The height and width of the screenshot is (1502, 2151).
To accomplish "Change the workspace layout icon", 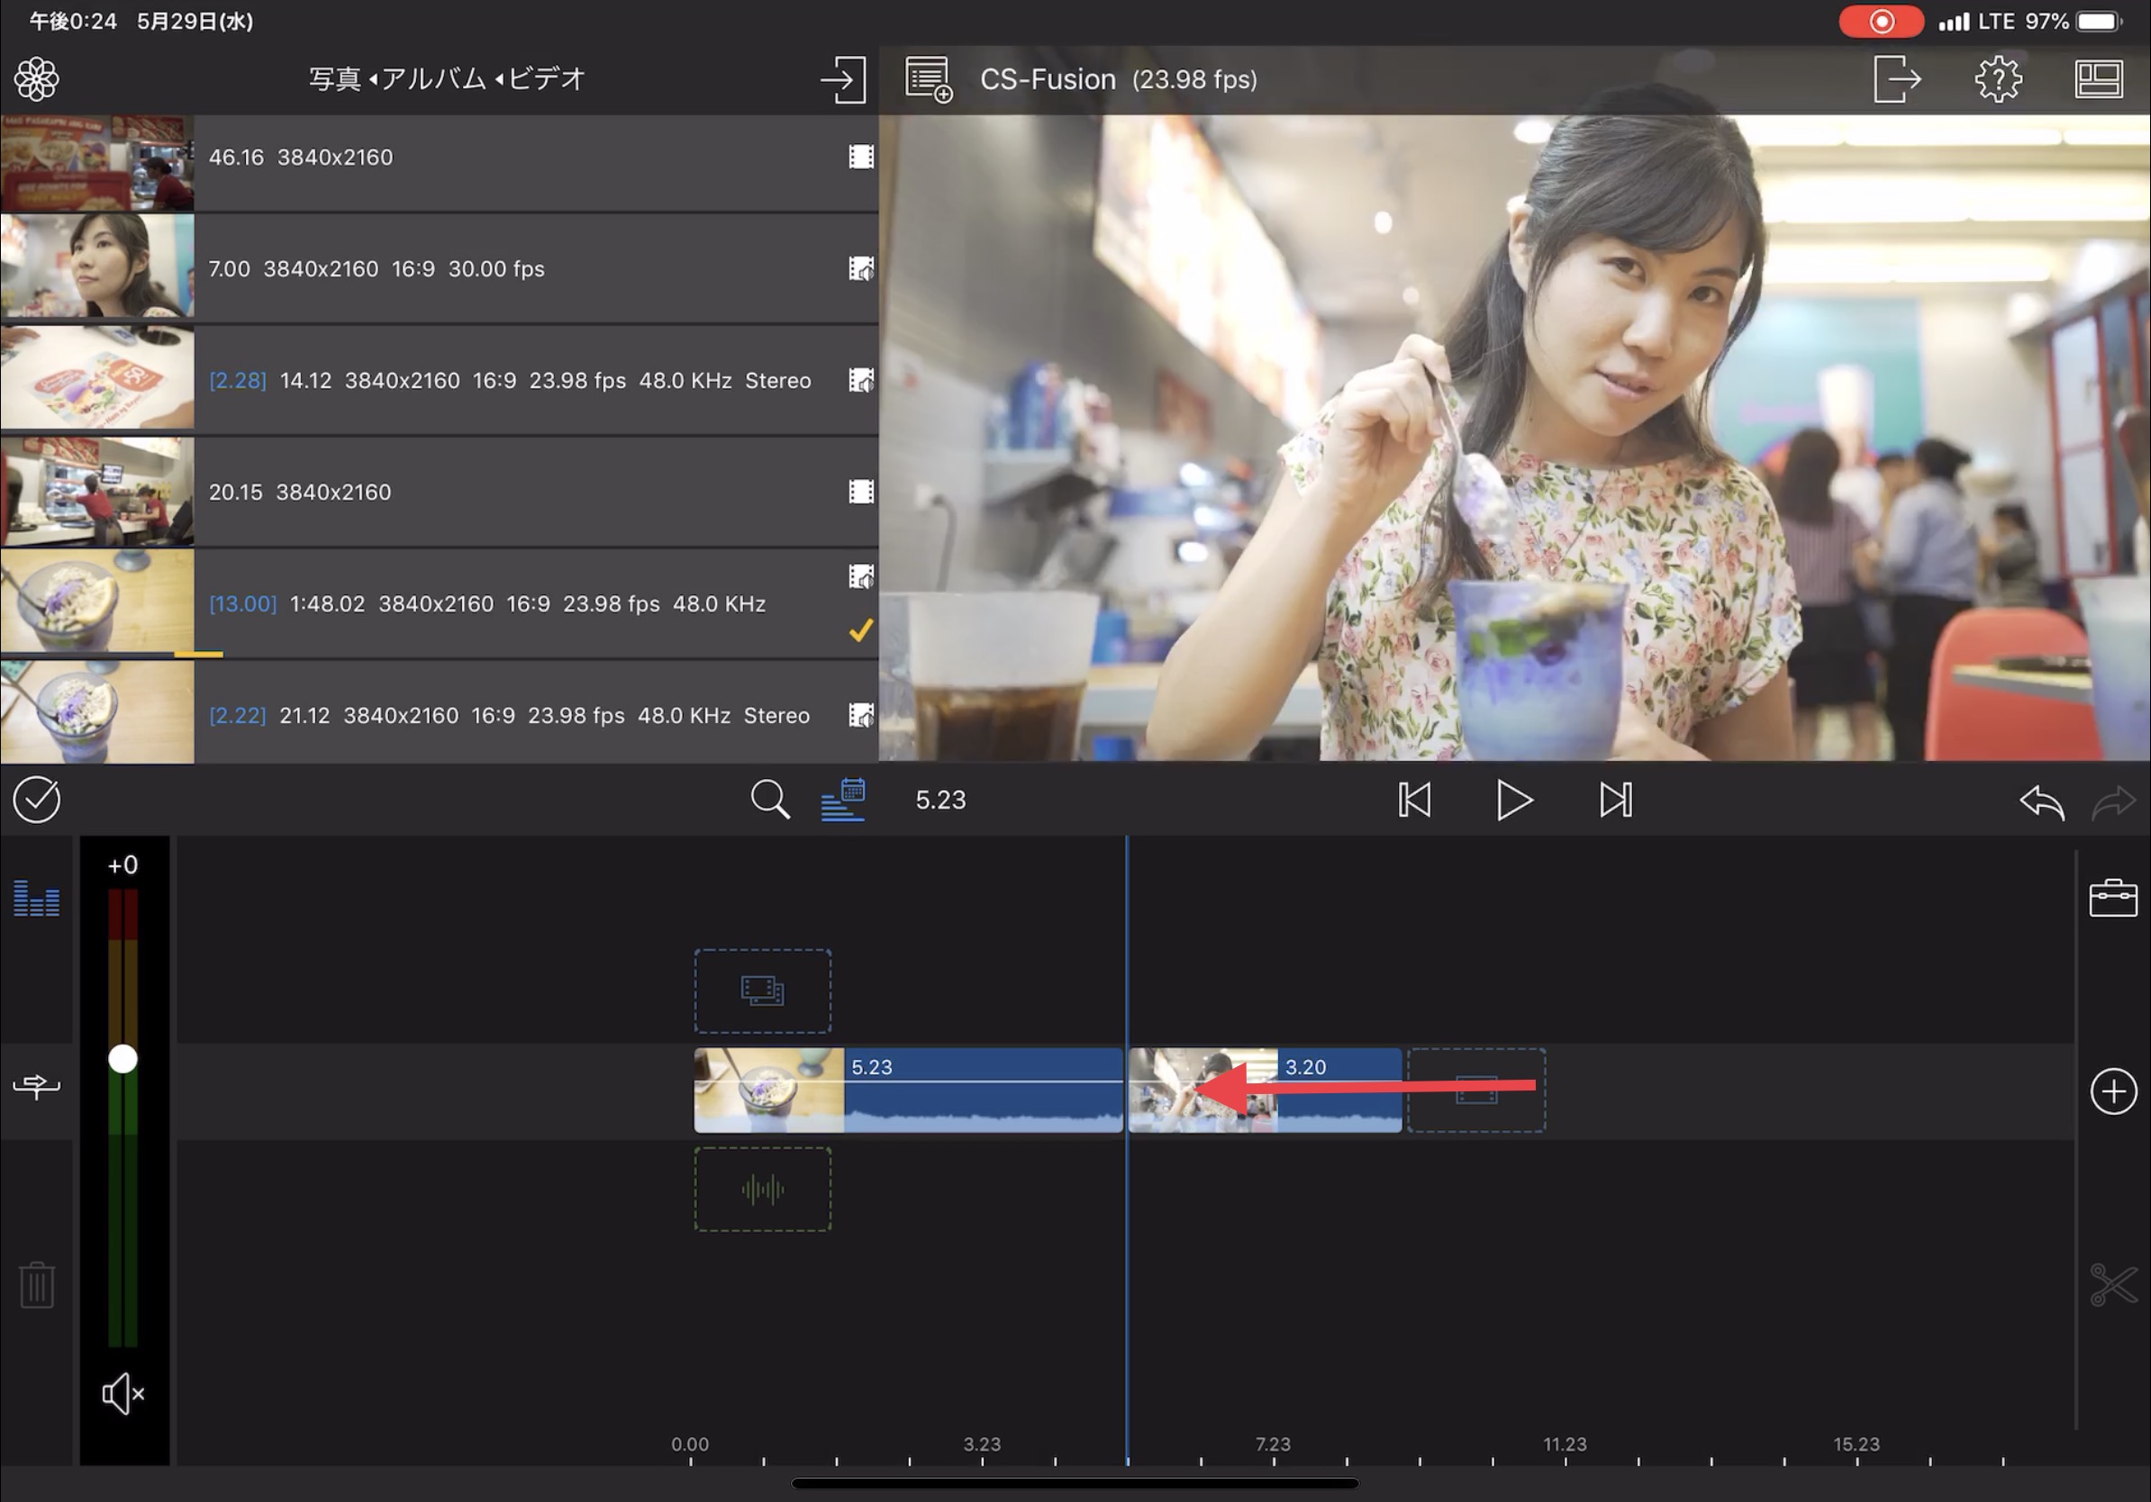I will coord(2098,79).
